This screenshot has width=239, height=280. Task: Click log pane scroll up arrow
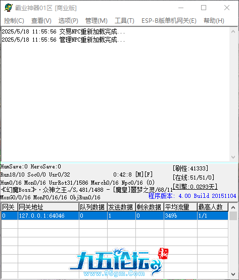[x=233, y=32]
